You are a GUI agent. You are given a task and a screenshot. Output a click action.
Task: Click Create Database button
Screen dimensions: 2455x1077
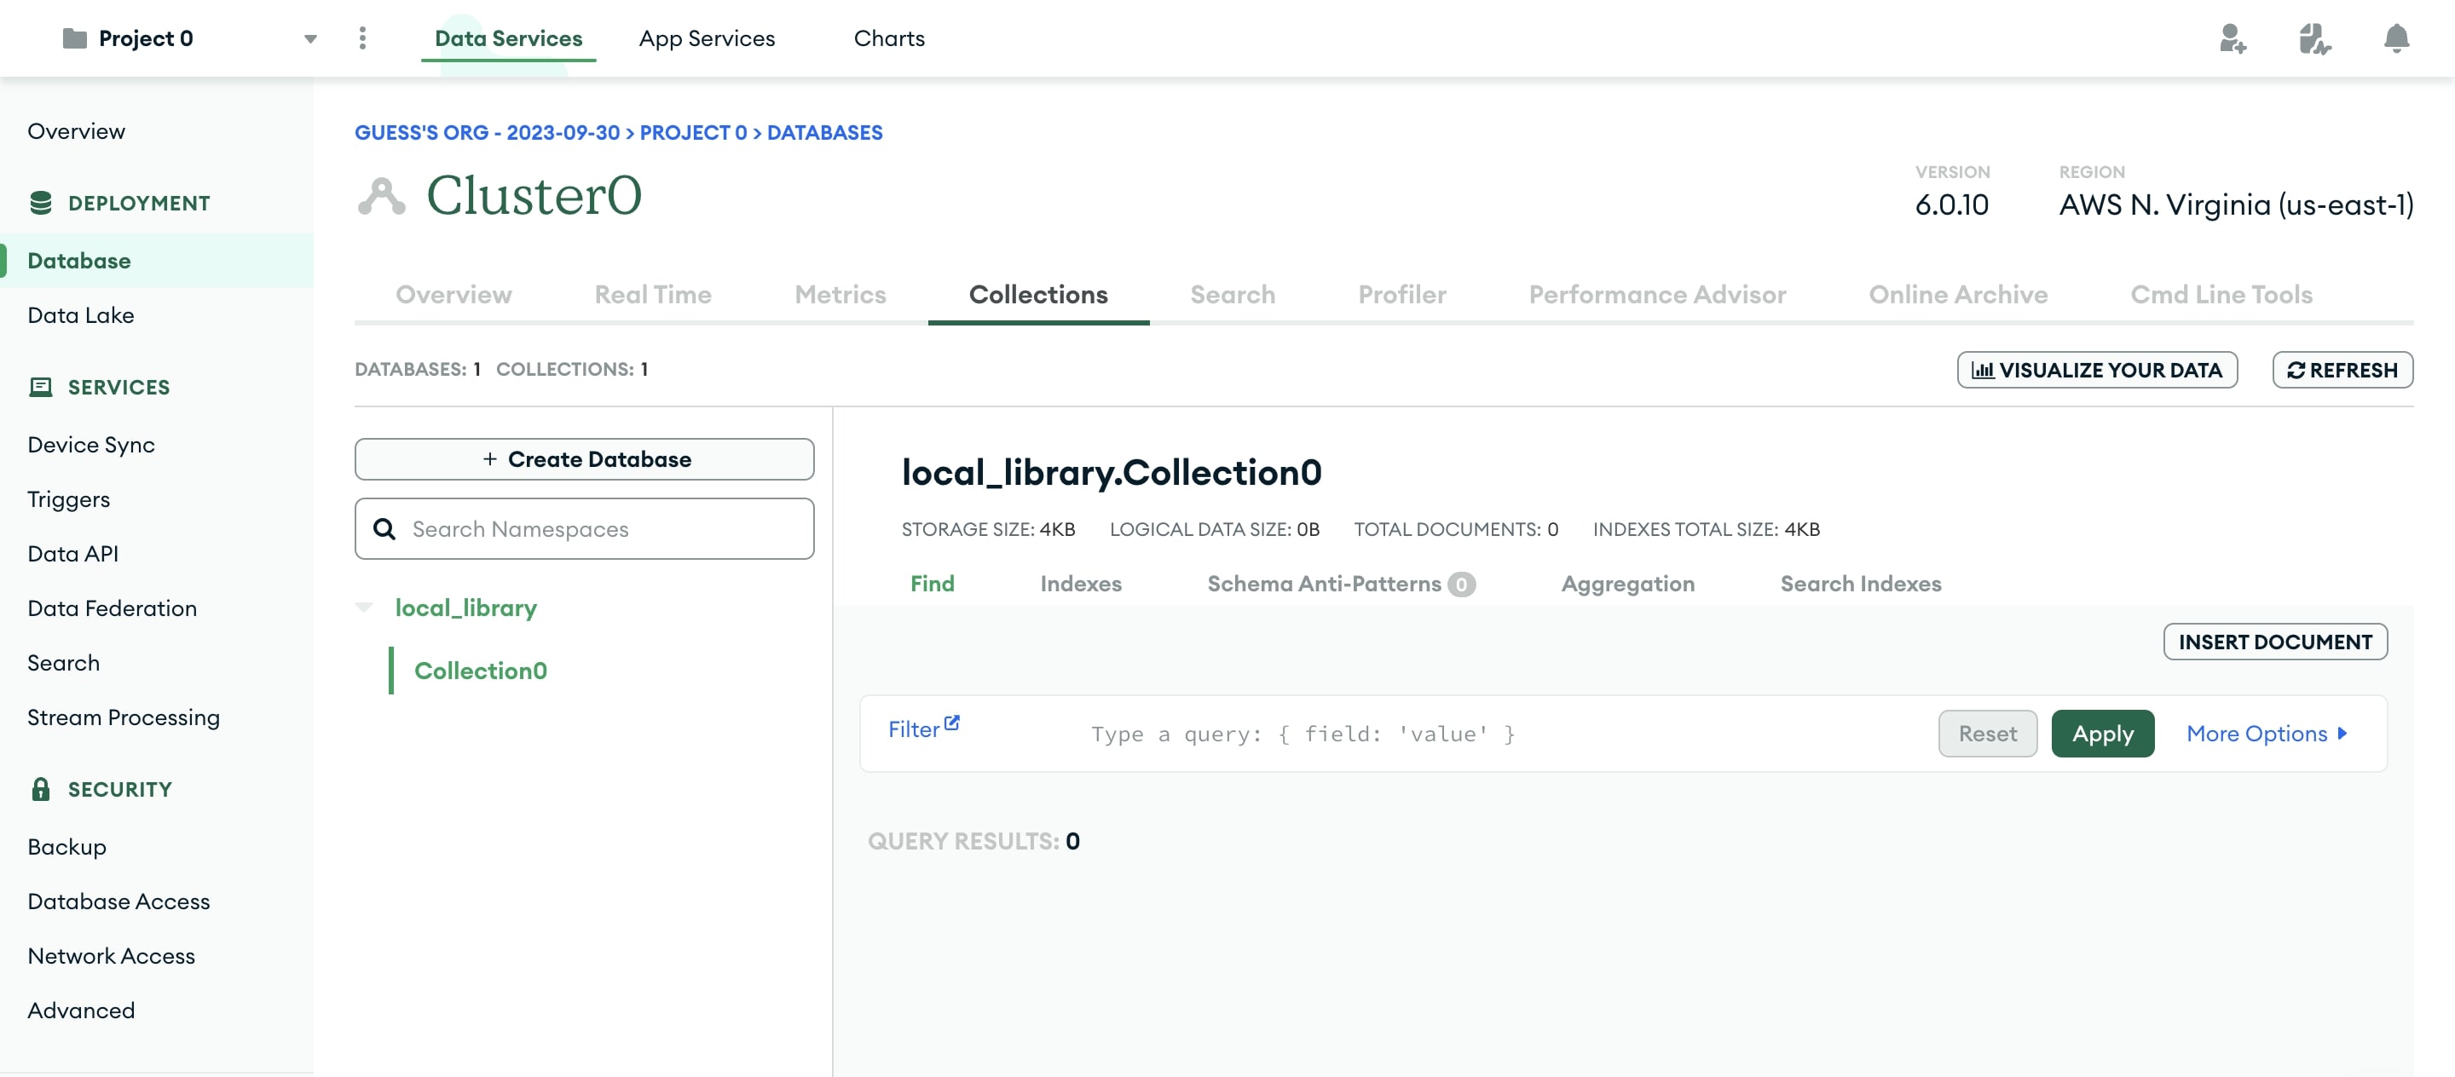pos(584,459)
